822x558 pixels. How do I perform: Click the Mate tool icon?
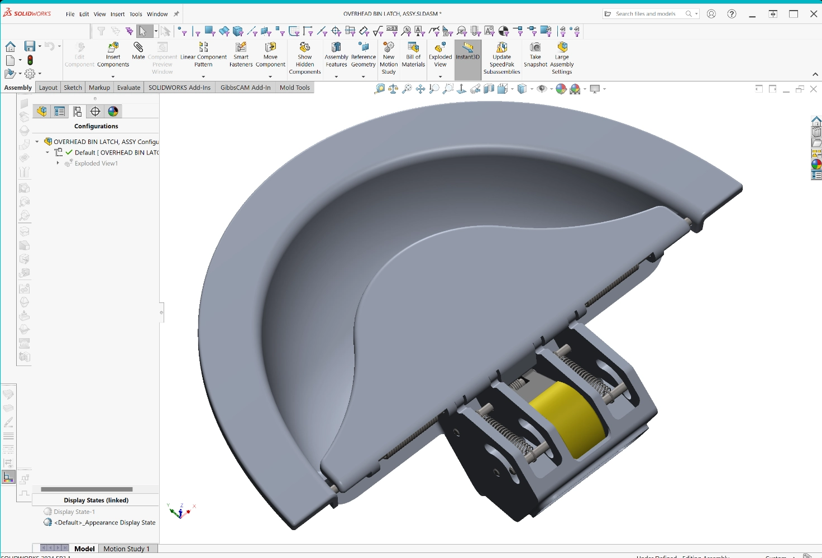[138, 48]
